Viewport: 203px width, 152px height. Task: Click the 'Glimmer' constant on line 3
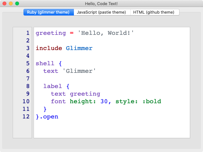(79, 48)
